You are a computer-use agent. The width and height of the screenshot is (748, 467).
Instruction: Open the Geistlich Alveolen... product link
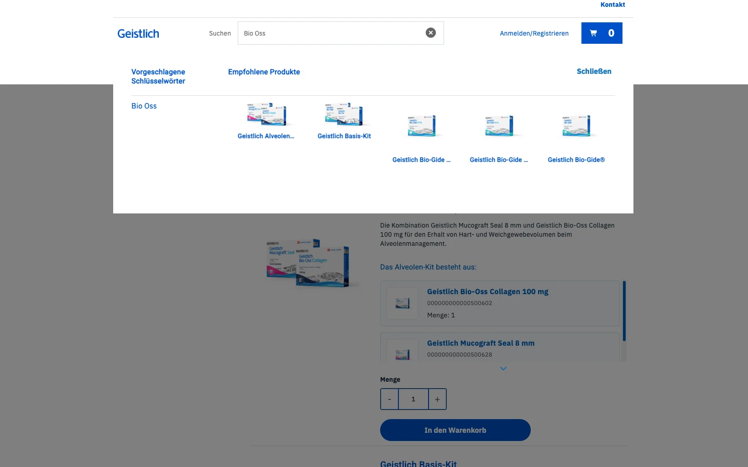pos(266,136)
